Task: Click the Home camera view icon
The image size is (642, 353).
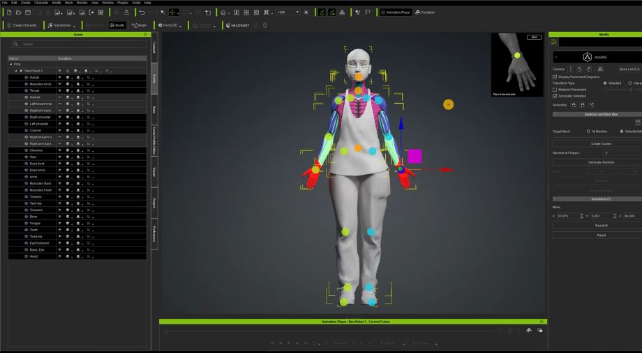Action: (x=223, y=13)
